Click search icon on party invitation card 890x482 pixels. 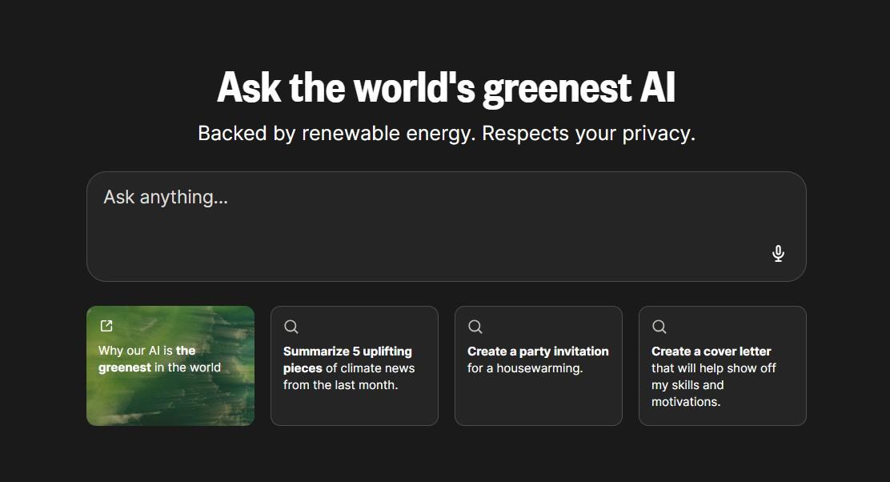coord(475,327)
